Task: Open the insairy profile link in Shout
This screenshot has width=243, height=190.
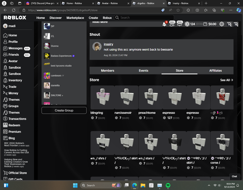Action: coord(108,44)
